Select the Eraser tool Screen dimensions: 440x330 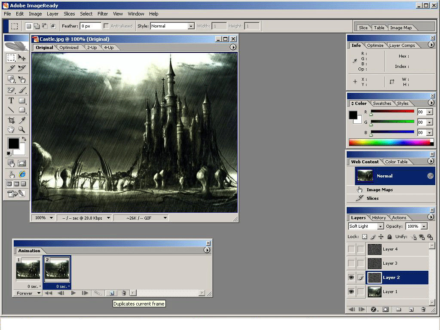[x=11, y=90]
